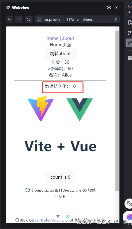Click the ellipsis before .mcprev.cn
Viewport: 132px width, 229px height.
click(x=39, y=20)
